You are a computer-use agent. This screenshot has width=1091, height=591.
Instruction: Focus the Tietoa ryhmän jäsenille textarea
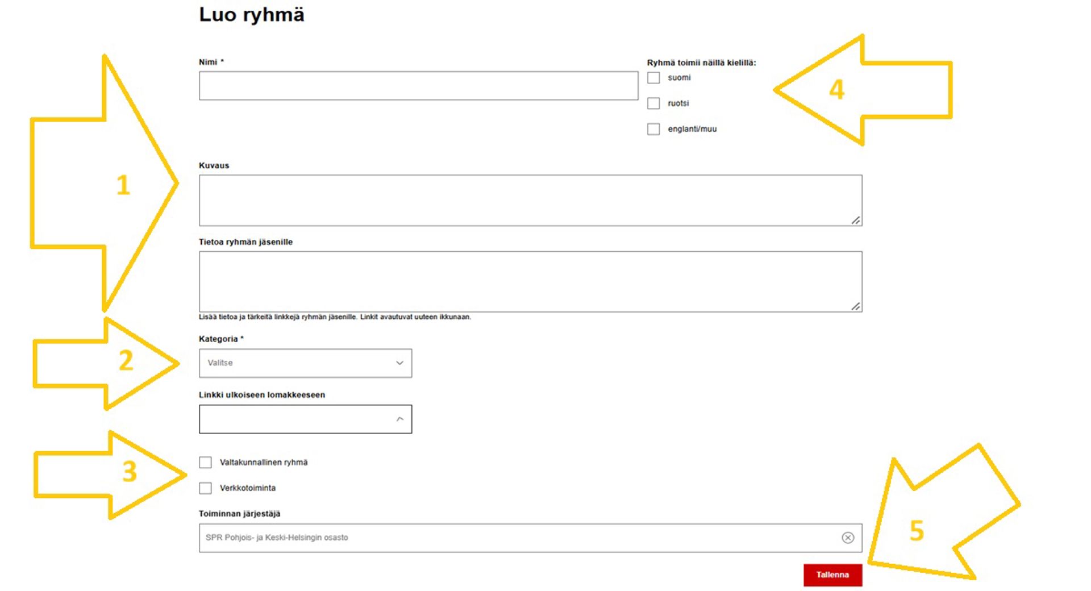coord(530,282)
